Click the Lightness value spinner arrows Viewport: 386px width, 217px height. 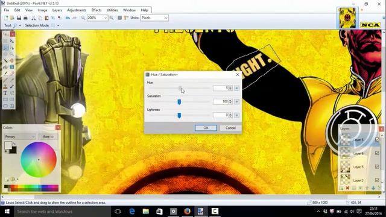click(230, 115)
